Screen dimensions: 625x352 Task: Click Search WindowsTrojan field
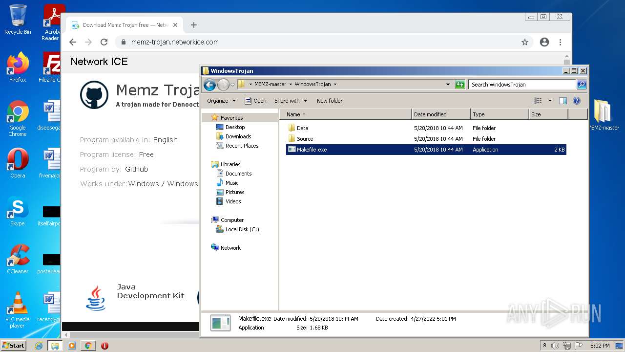[x=521, y=85]
